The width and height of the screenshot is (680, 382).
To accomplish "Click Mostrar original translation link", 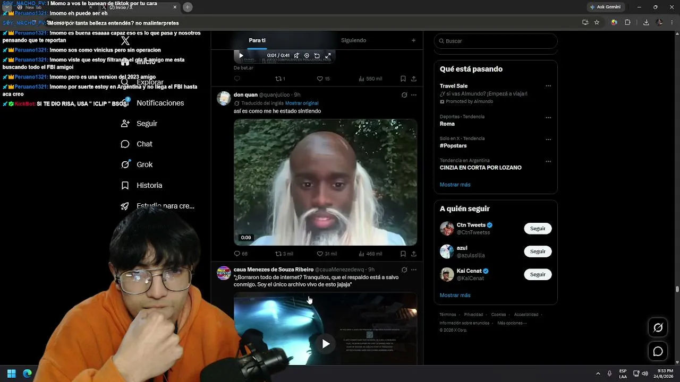I will pos(302,103).
